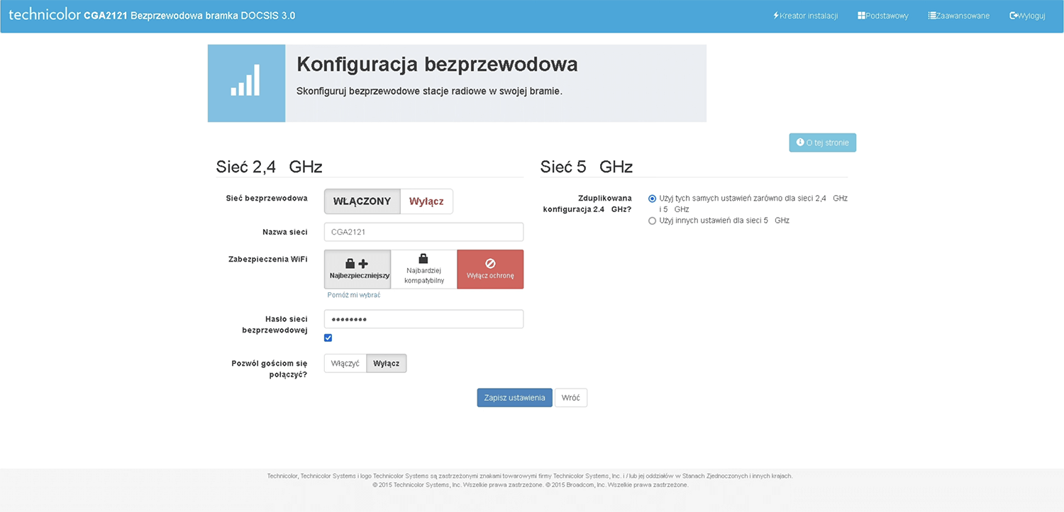Image resolution: width=1064 pixels, height=512 pixels.
Task: Open the Podstawowy menu
Action: point(887,16)
